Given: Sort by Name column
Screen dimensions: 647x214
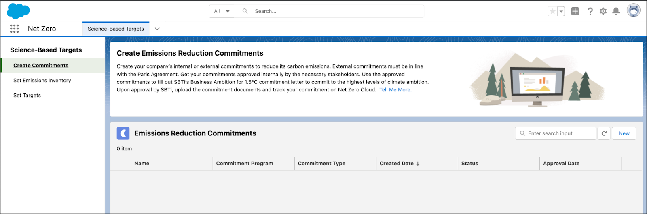Looking at the screenshot, I should [142, 163].
